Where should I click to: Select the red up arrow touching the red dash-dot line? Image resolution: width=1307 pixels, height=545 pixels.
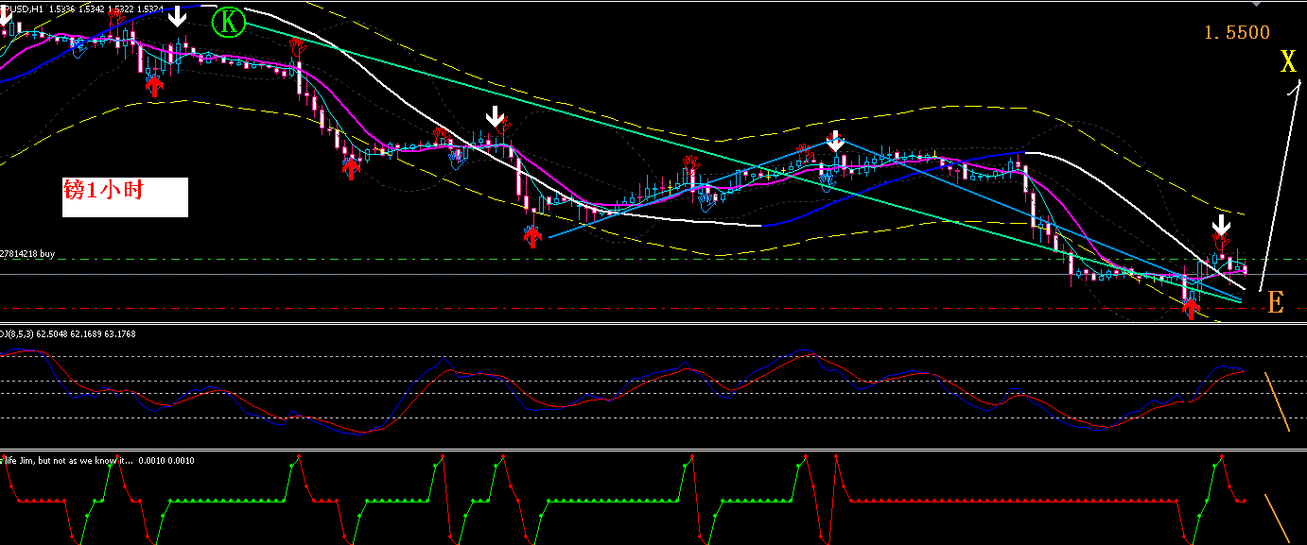click(1190, 311)
